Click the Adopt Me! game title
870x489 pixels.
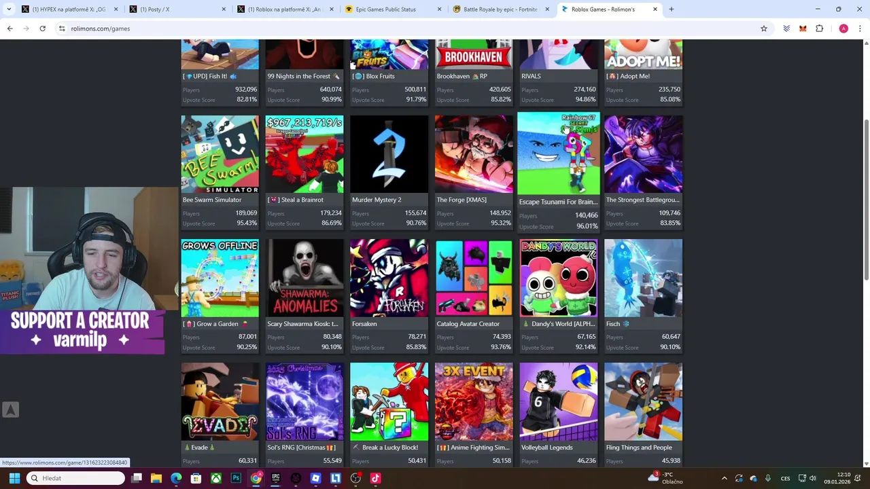[x=627, y=76]
